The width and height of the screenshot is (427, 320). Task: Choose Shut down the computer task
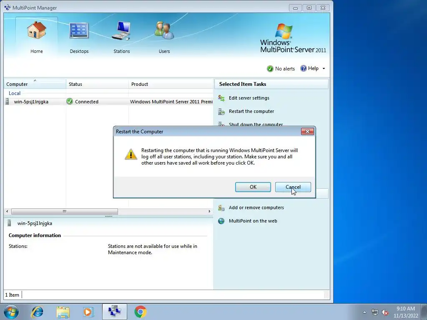click(256, 124)
